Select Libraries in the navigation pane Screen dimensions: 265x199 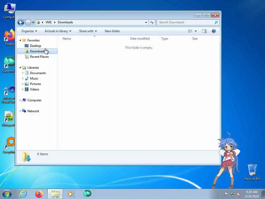click(x=33, y=68)
